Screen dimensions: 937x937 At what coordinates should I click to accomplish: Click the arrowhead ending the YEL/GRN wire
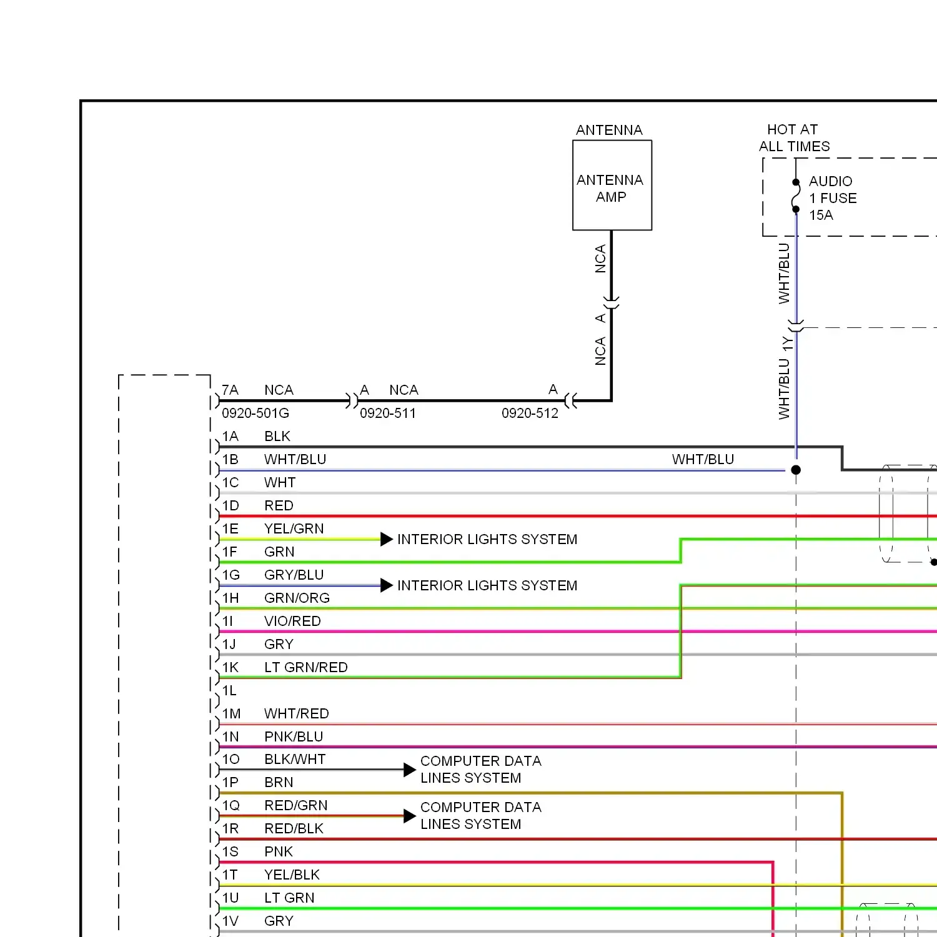tap(387, 539)
